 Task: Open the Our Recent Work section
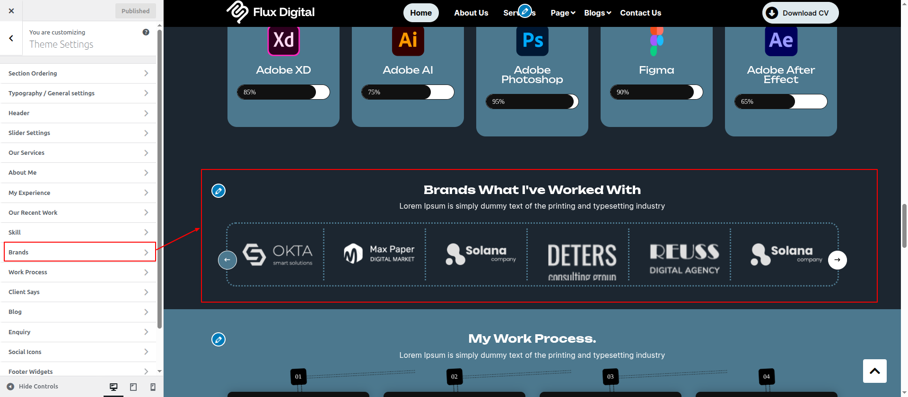click(79, 212)
